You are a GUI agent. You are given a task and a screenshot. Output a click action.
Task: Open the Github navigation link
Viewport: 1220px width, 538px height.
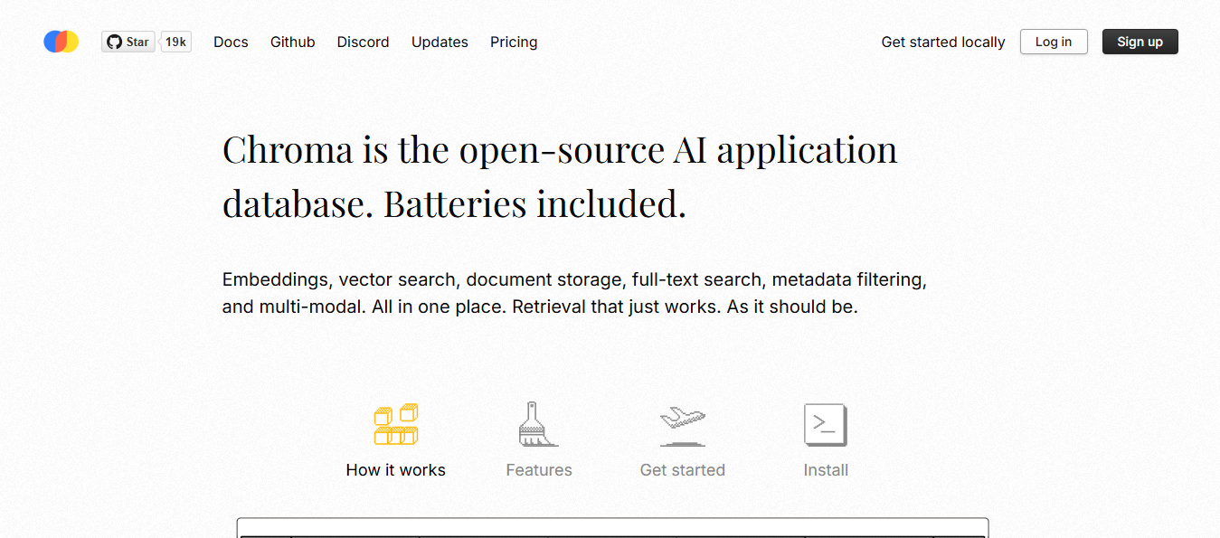[x=293, y=42]
